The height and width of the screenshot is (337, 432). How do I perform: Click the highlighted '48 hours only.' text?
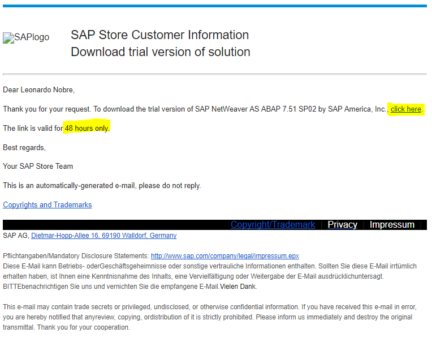pyautogui.click(x=87, y=129)
